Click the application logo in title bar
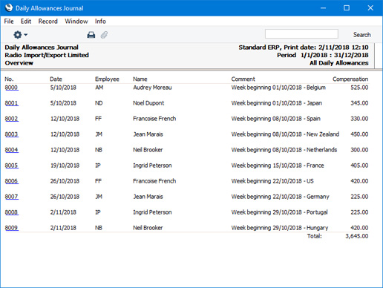The height and width of the screenshot is (288, 383). coord(9,8)
